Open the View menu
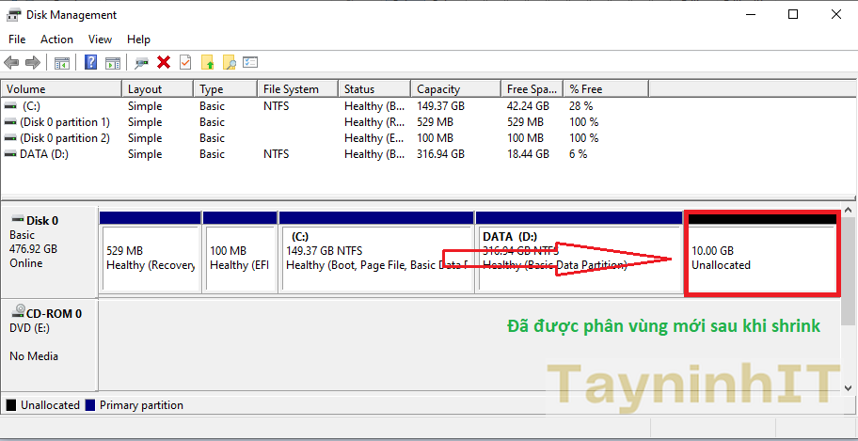Image resolution: width=858 pixels, height=441 pixels. point(100,39)
